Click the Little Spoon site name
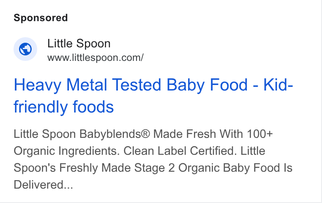 tap(79, 44)
